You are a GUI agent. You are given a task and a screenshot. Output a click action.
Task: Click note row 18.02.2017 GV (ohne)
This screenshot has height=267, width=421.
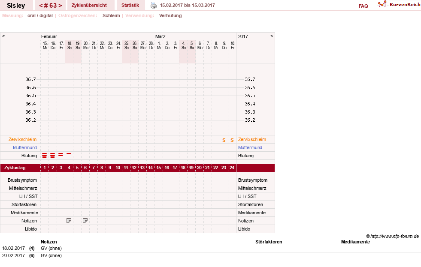point(210,249)
